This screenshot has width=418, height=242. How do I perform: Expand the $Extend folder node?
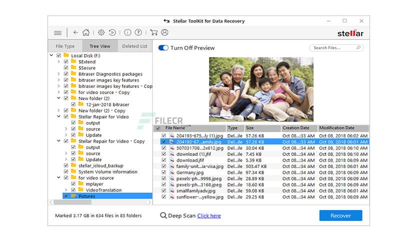pos(58,61)
